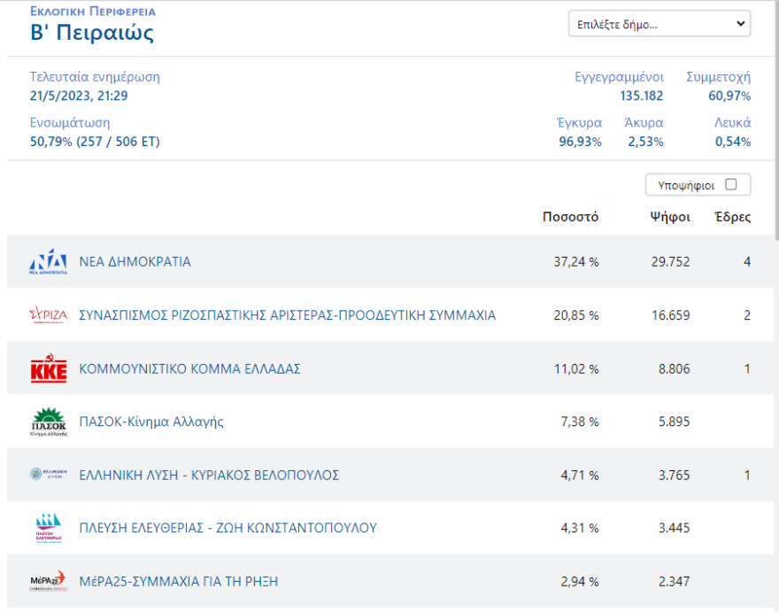Click the Ποσοστό column header

pos(570,217)
